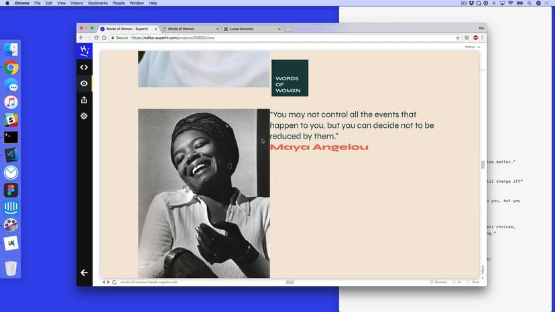Open the Bookmarks menu in menu bar
555x312 pixels.
pos(98,3)
